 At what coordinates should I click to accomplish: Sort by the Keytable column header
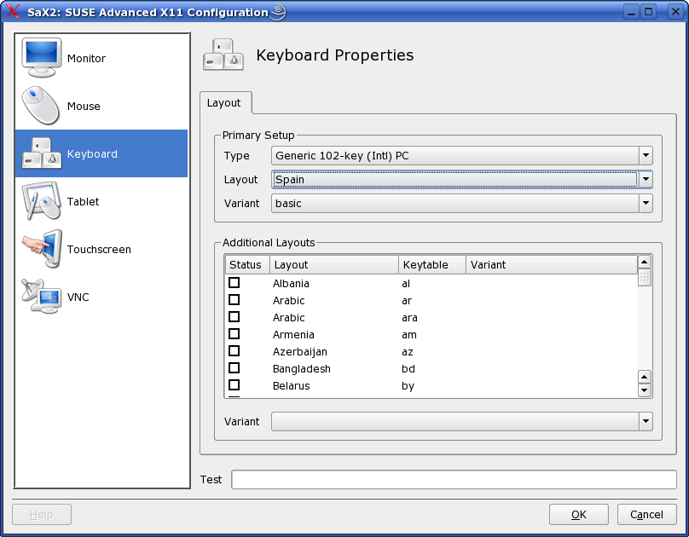click(x=432, y=265)
